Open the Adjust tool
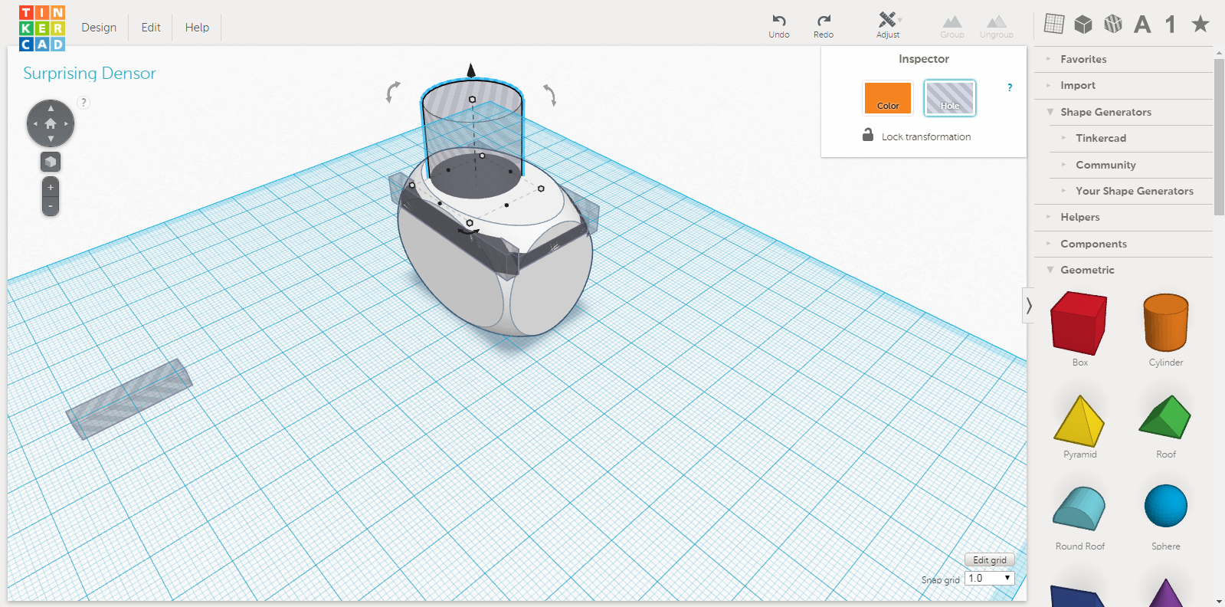The height and width of the screenshot is (607, 1225). pyautogui.click(x=888, y=25)
